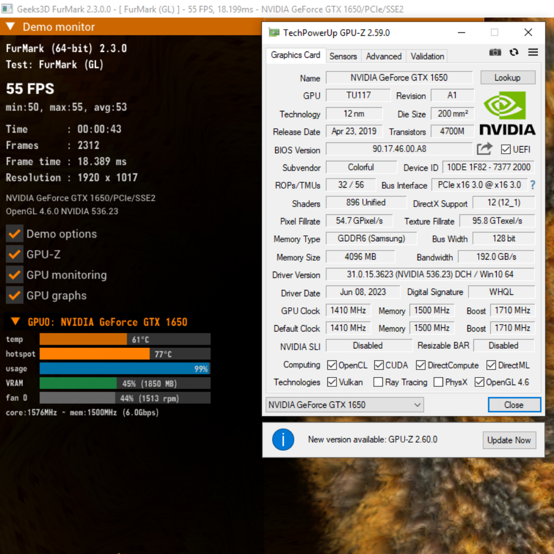Collapse the GPU0 GeForce GTX 1650 section
Viewport: 554px width, 554px height.
coord(15,321)
